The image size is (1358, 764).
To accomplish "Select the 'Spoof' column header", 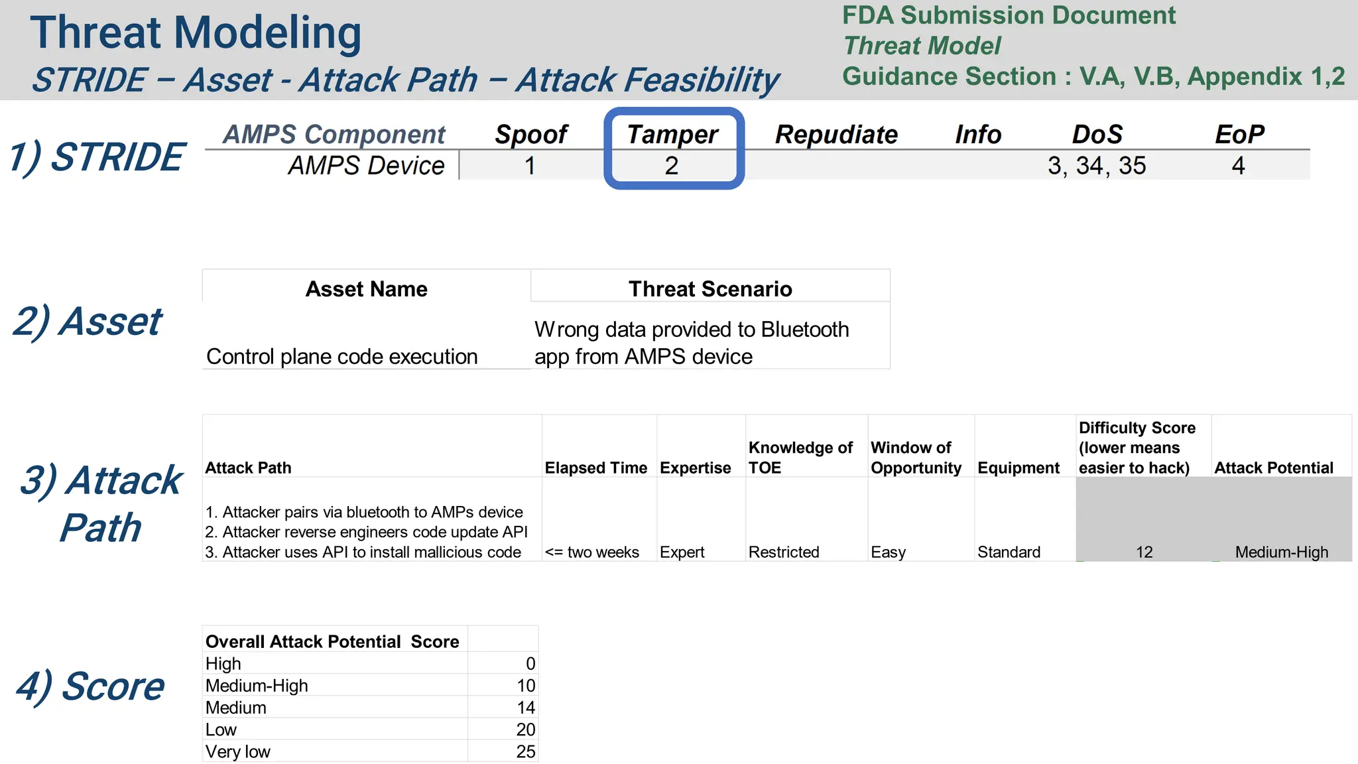I will pos(531,135).
